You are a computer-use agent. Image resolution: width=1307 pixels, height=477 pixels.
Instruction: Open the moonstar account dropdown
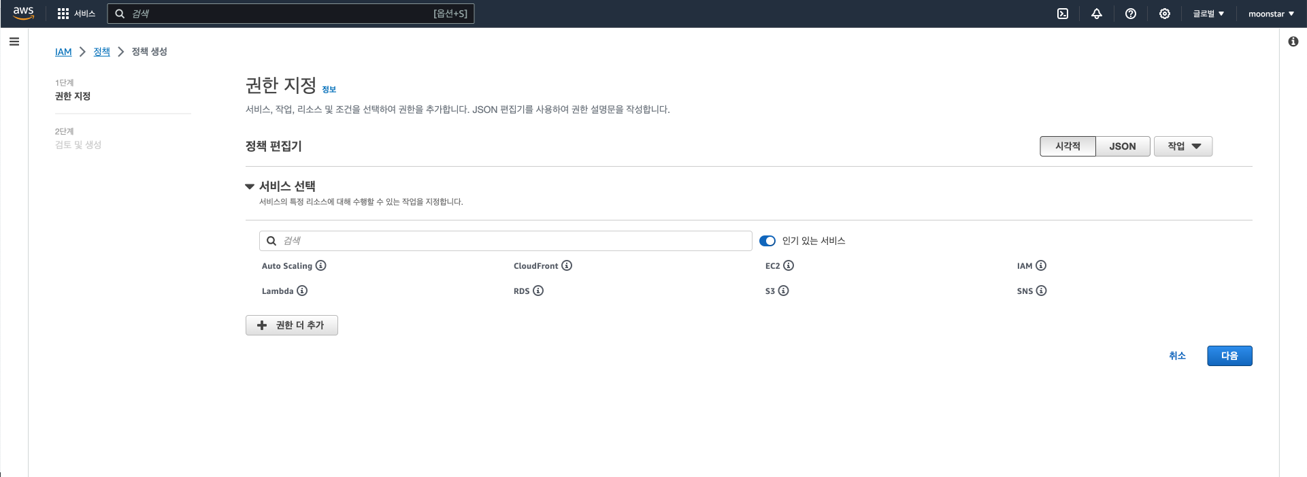(1271, 14)
